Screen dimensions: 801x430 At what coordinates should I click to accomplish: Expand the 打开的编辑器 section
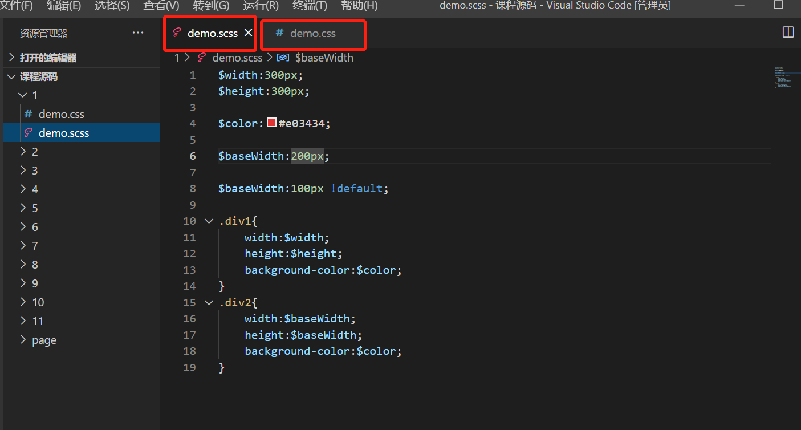click(x=11, y=58)
